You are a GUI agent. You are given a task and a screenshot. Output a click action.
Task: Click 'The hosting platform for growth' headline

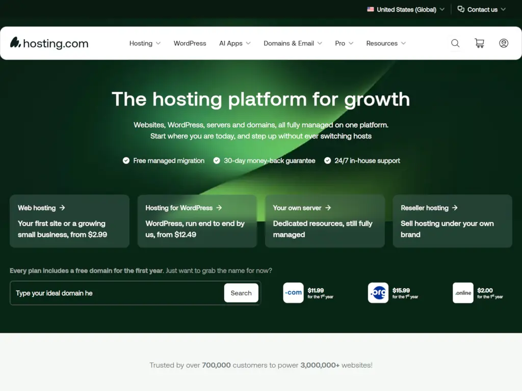(x=260, y=99)
